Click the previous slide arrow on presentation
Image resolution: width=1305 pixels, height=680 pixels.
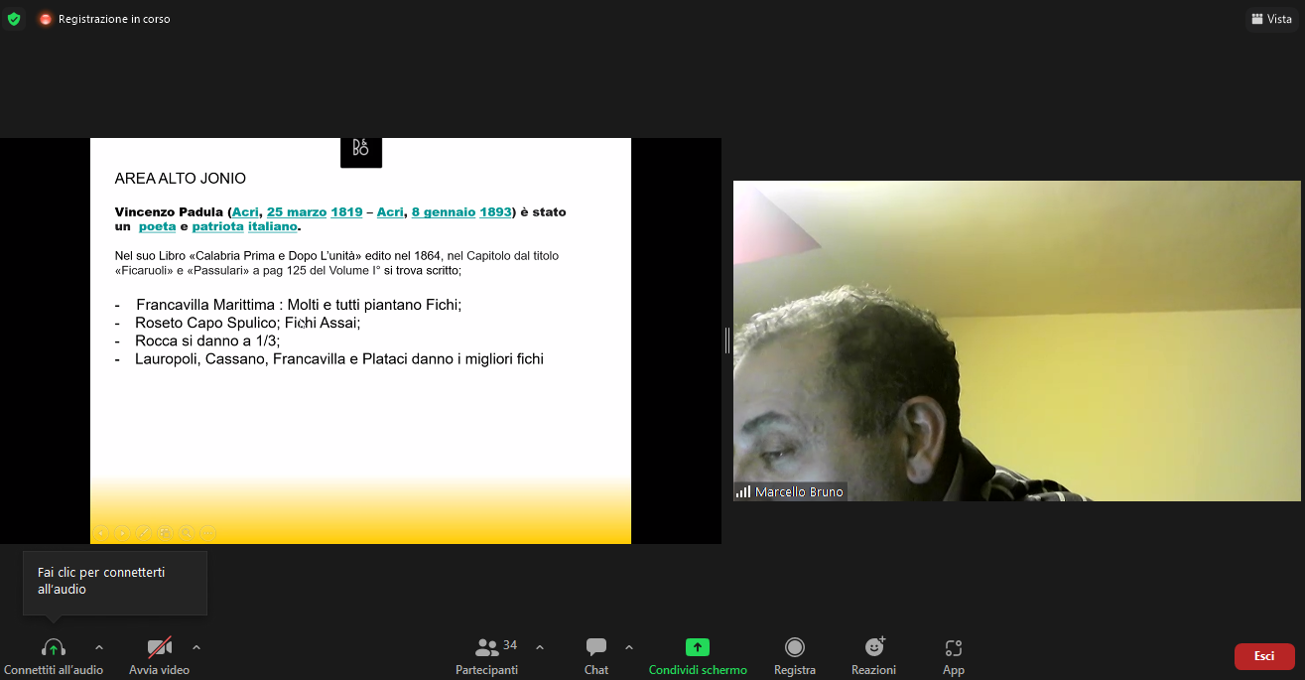[100, 533]
